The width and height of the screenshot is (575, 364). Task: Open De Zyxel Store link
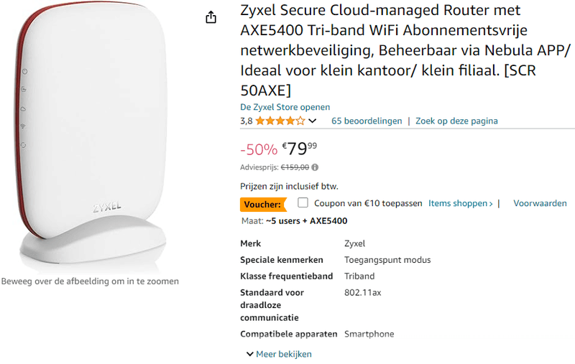pyautogui.click(x=285, y=107)
